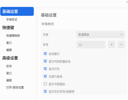Select 编辑 under 高级设置

[x=9, y=80]
